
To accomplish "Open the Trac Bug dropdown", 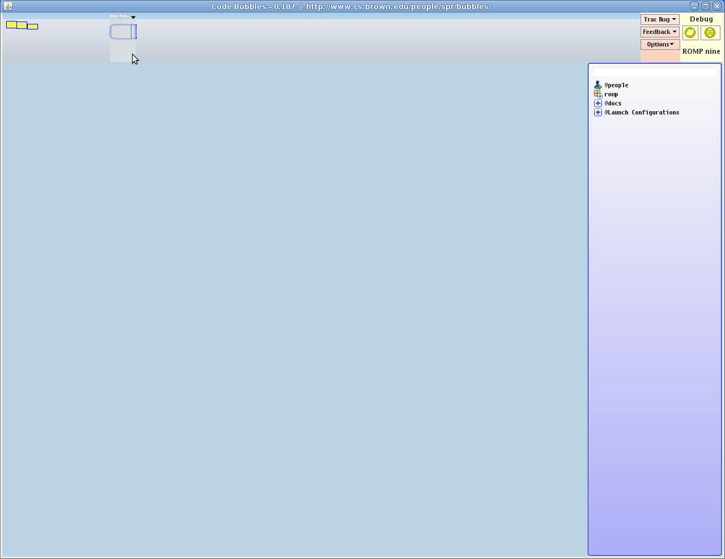I will coord(660,19).
